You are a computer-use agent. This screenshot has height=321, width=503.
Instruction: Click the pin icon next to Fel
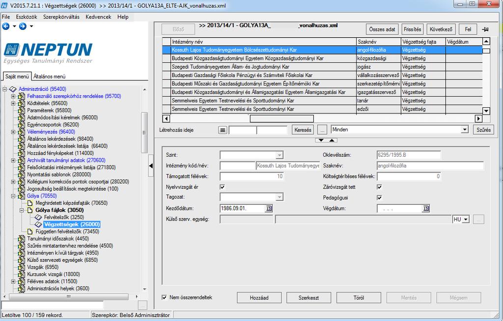pyautogui.click(x=485, y=29)
